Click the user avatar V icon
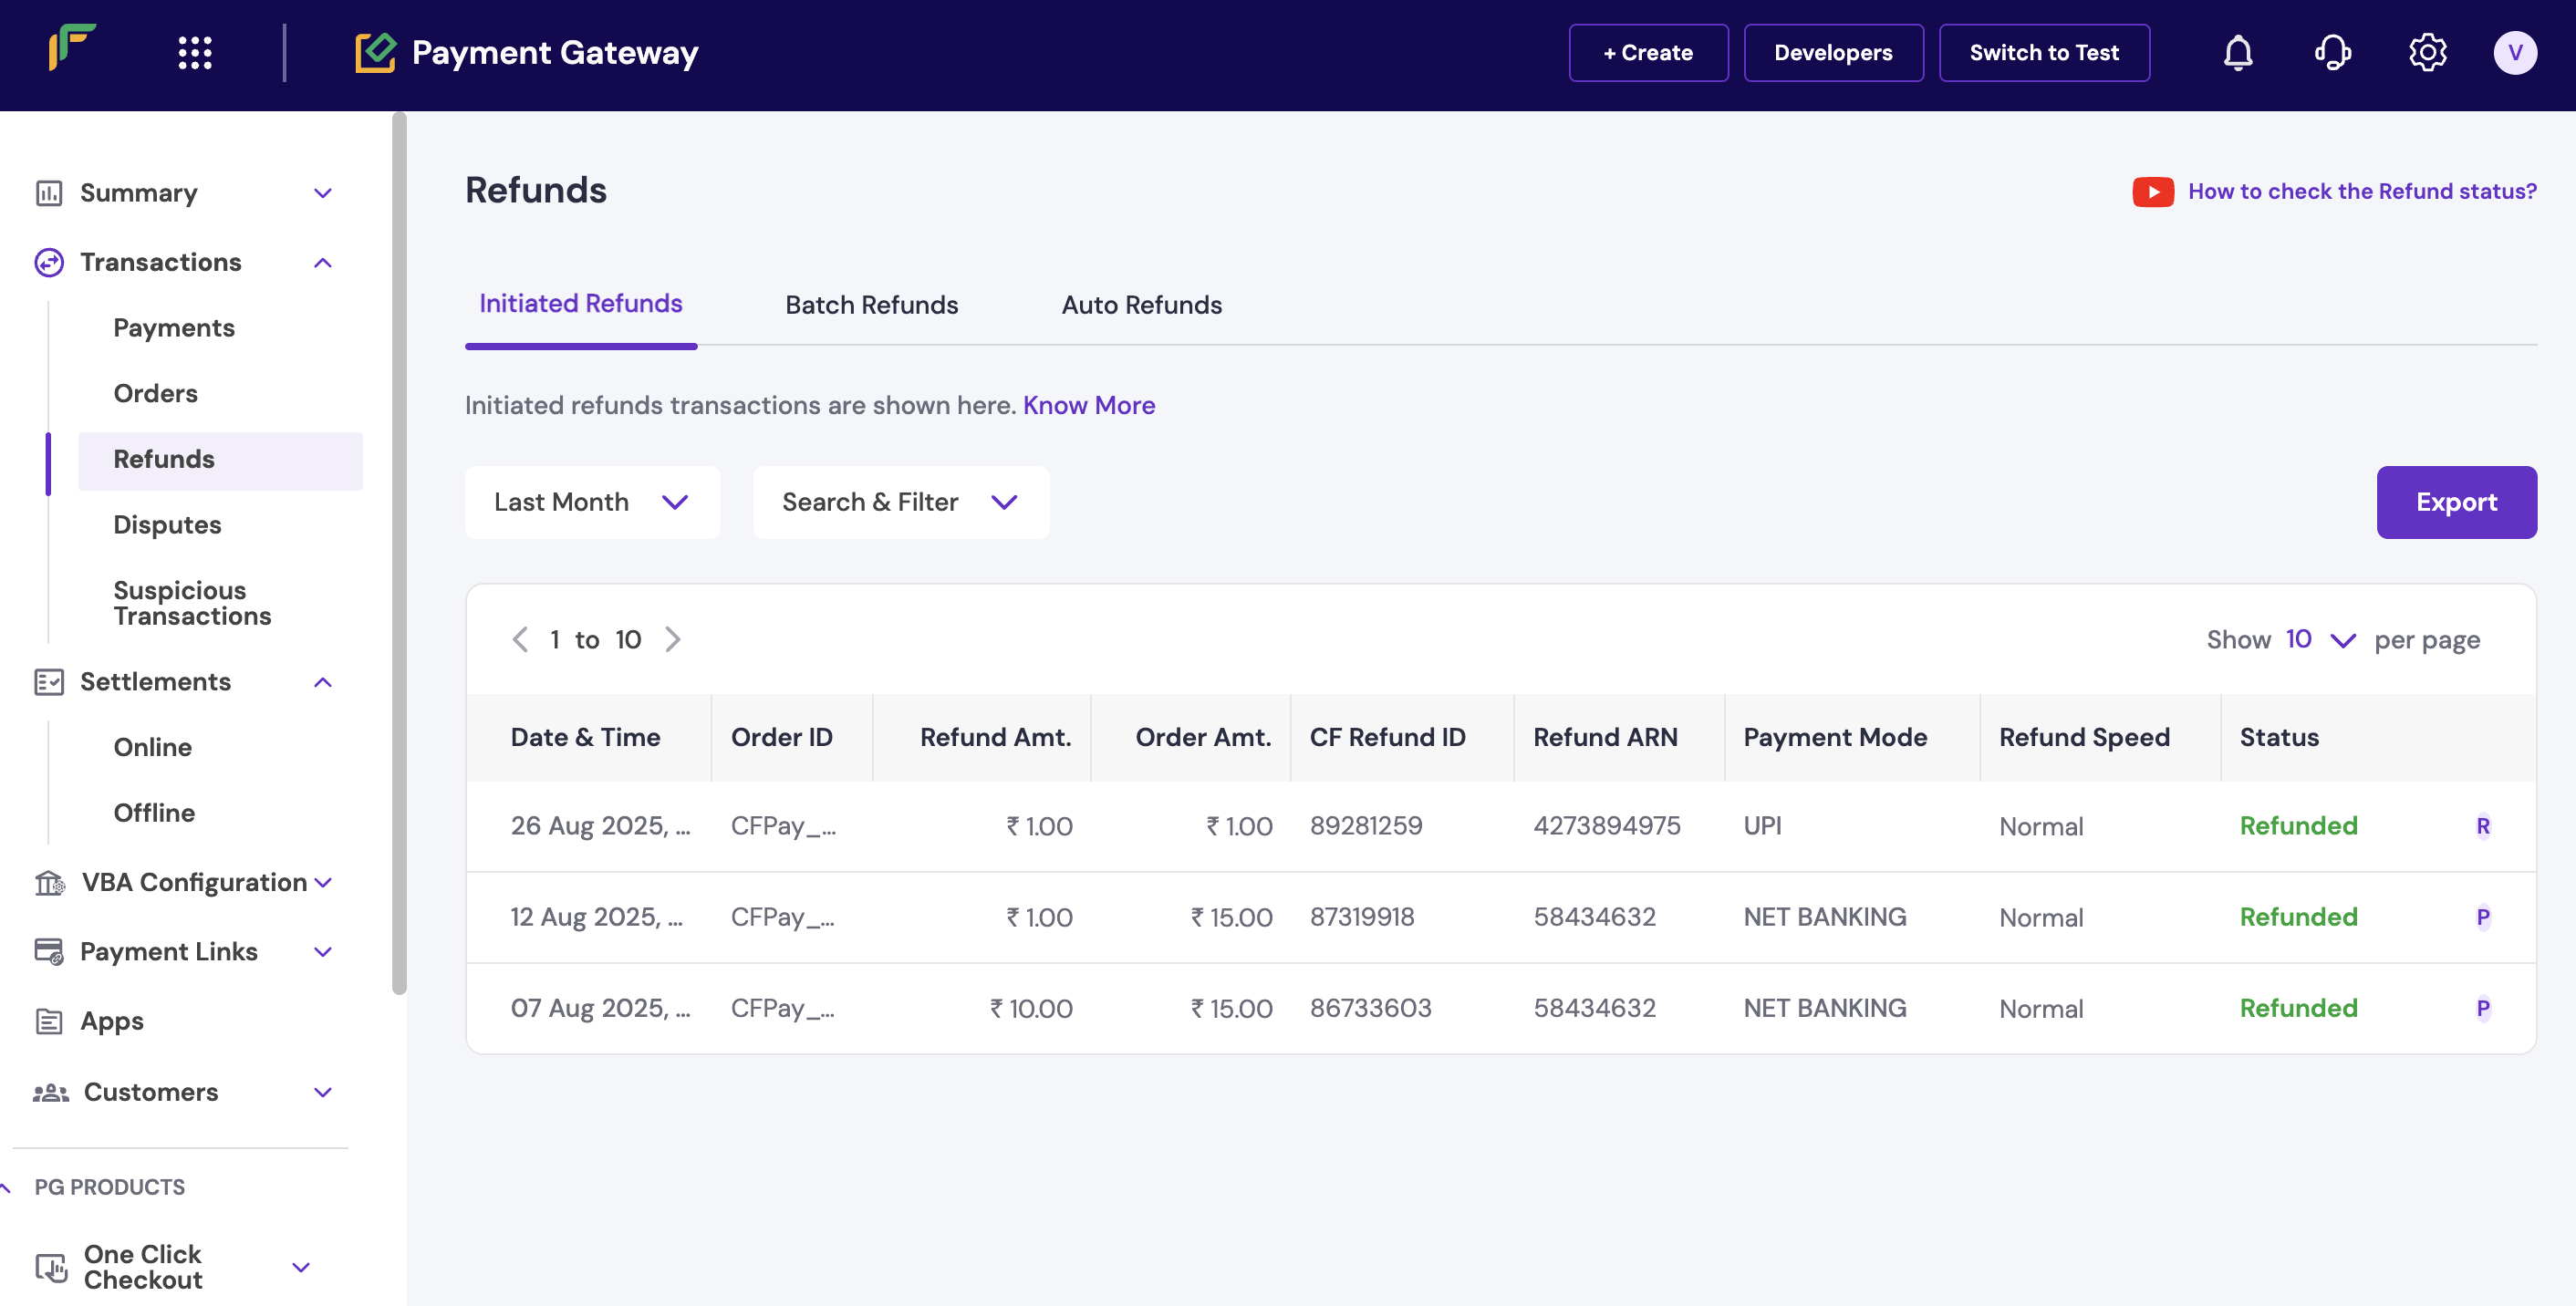This screenshot has width=2576, height=1306. click(2514, 53)
